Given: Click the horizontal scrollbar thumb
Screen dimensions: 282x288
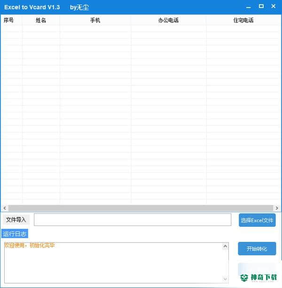Looking at the screenshot, I should coord(141,208).
